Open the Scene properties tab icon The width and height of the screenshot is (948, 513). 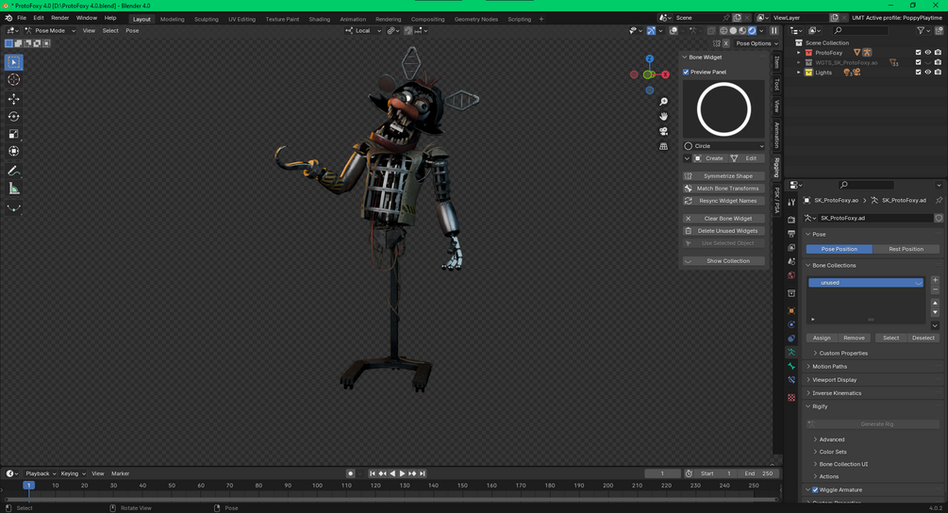pyautogui.click(x=791, y=261)
